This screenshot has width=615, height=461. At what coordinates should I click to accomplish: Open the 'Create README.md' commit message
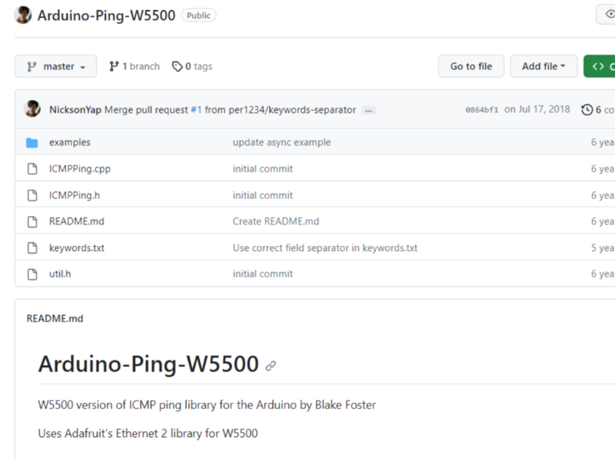pyautogui.click(x=276, y=221)
